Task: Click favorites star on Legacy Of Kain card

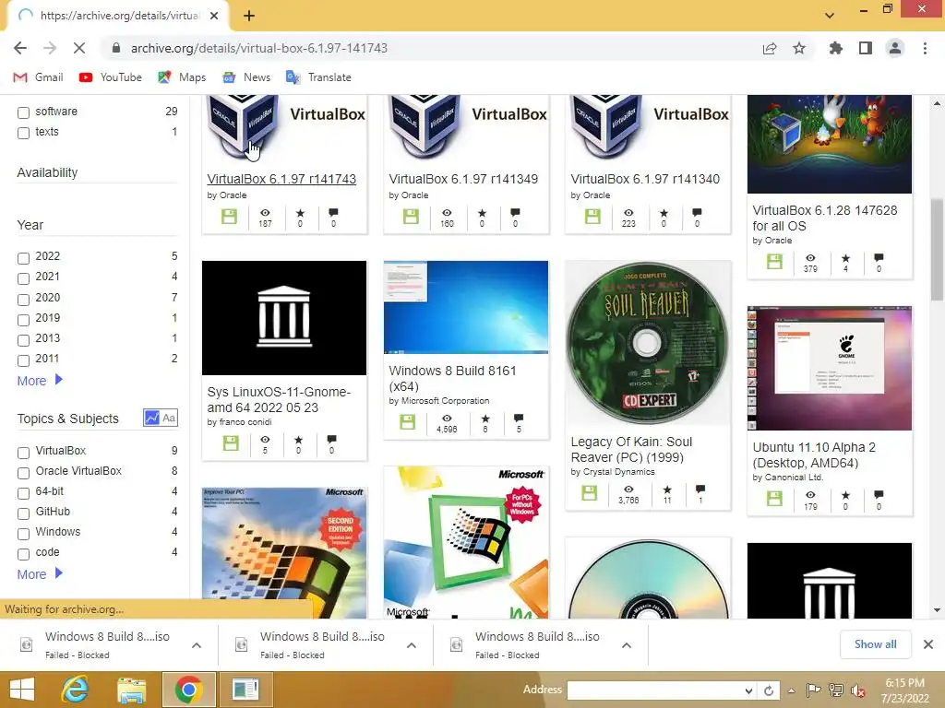Action: 667,490
